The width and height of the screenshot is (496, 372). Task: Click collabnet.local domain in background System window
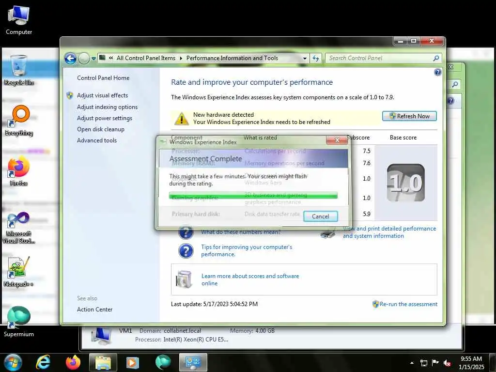click(182, 331)
